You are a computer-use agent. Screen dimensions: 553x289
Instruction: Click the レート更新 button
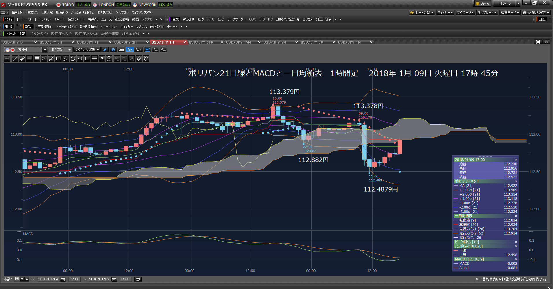tap(422, 12)
